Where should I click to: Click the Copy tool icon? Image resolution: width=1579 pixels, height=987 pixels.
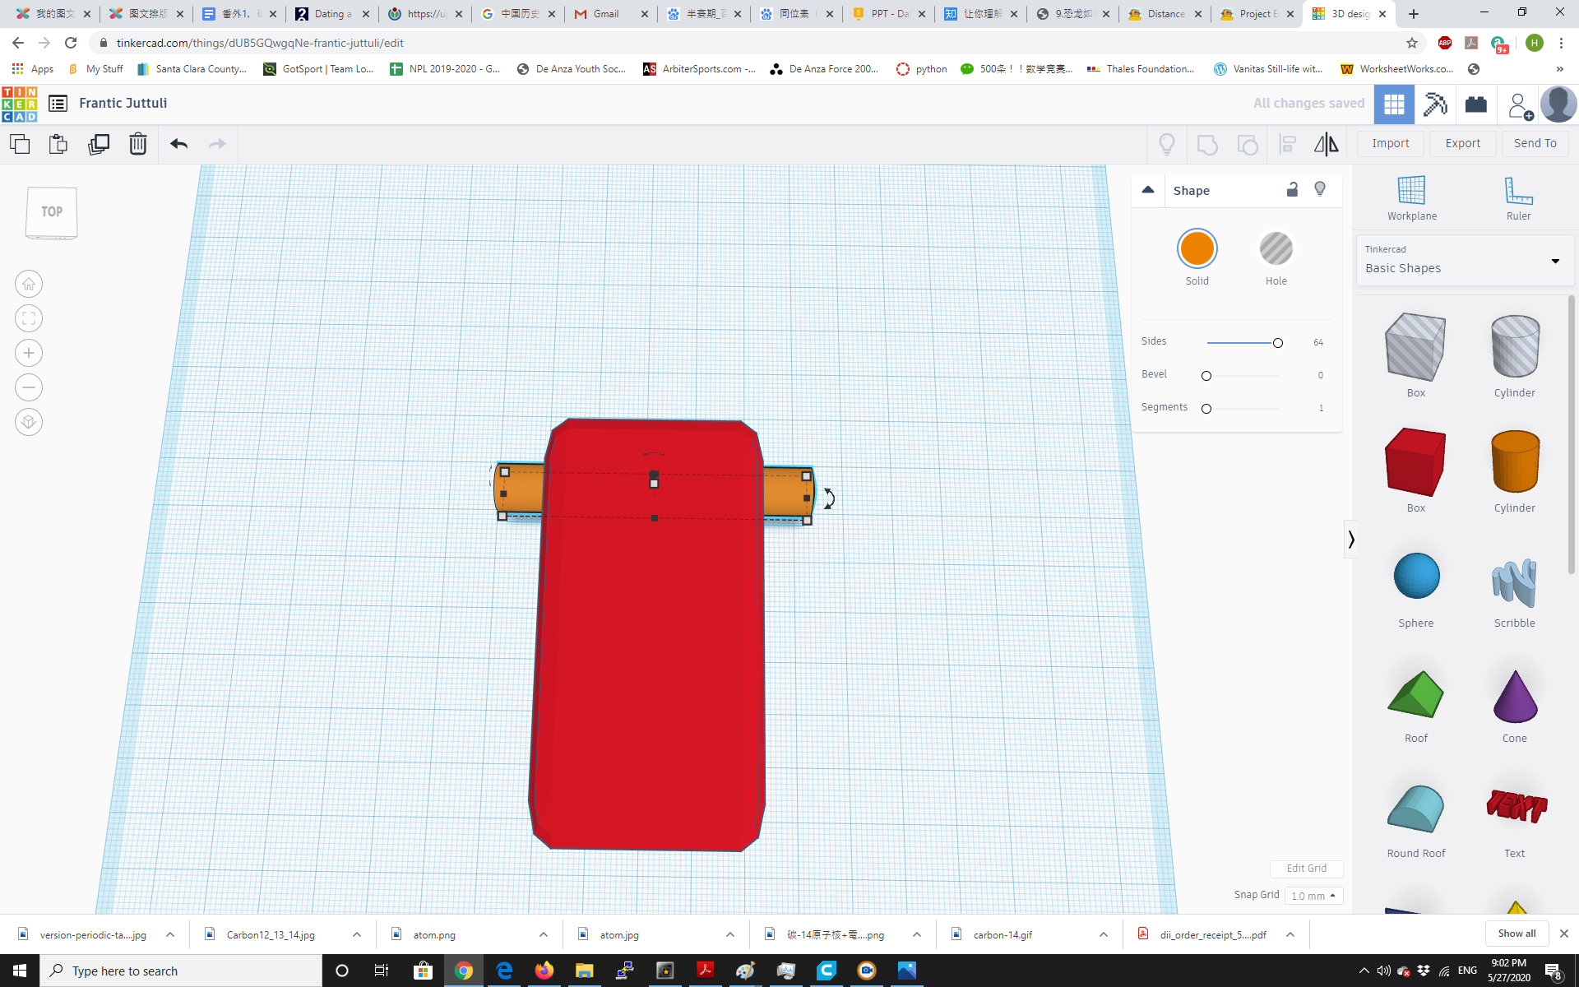[x=20, y=144]
